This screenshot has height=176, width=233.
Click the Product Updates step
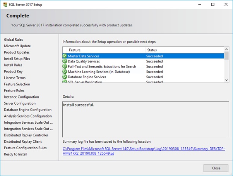[x=17, y=52]
